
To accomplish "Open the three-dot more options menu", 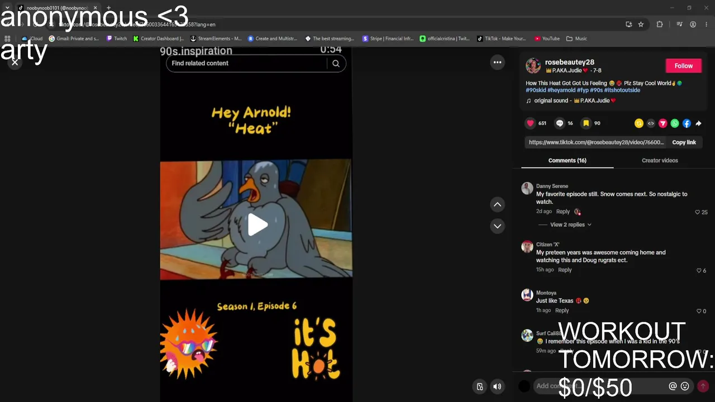I will tap(497, 63).
